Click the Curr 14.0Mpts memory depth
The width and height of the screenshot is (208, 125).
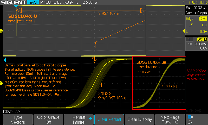[196, 13]
